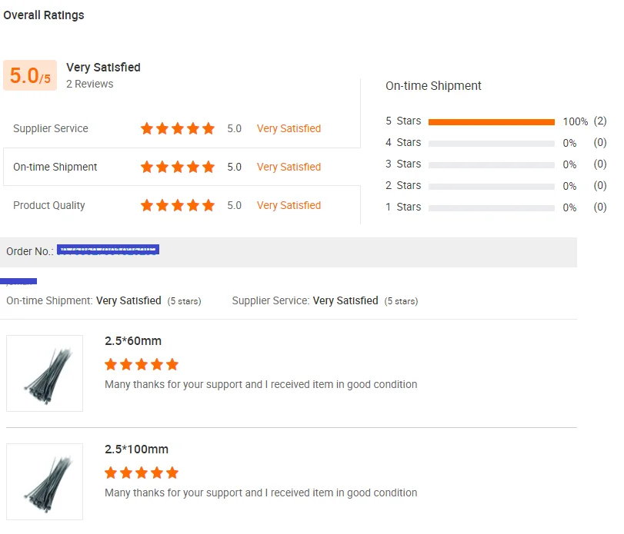
Task: Click the 5 Stars orange progress bar
Action: coord(491,122)
